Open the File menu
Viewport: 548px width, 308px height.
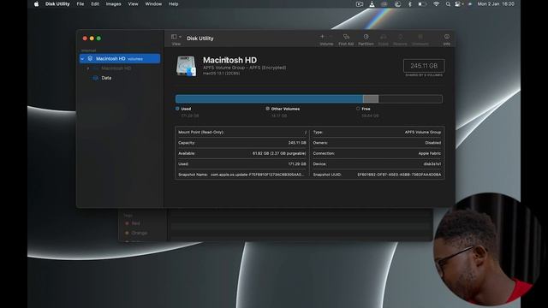(x=80, y=4)
